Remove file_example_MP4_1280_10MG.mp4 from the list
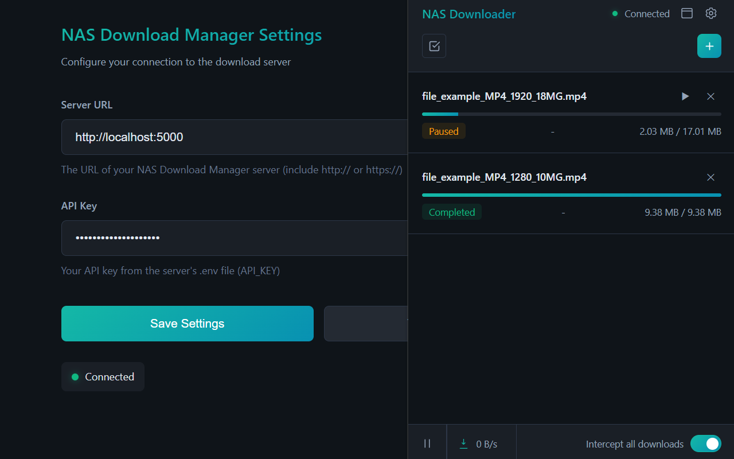This screenshot has width=734, height=459. pyautogui.click(x=710, y=177)
